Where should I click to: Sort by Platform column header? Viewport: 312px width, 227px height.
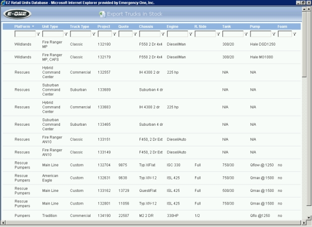click(x=22, y=27)
